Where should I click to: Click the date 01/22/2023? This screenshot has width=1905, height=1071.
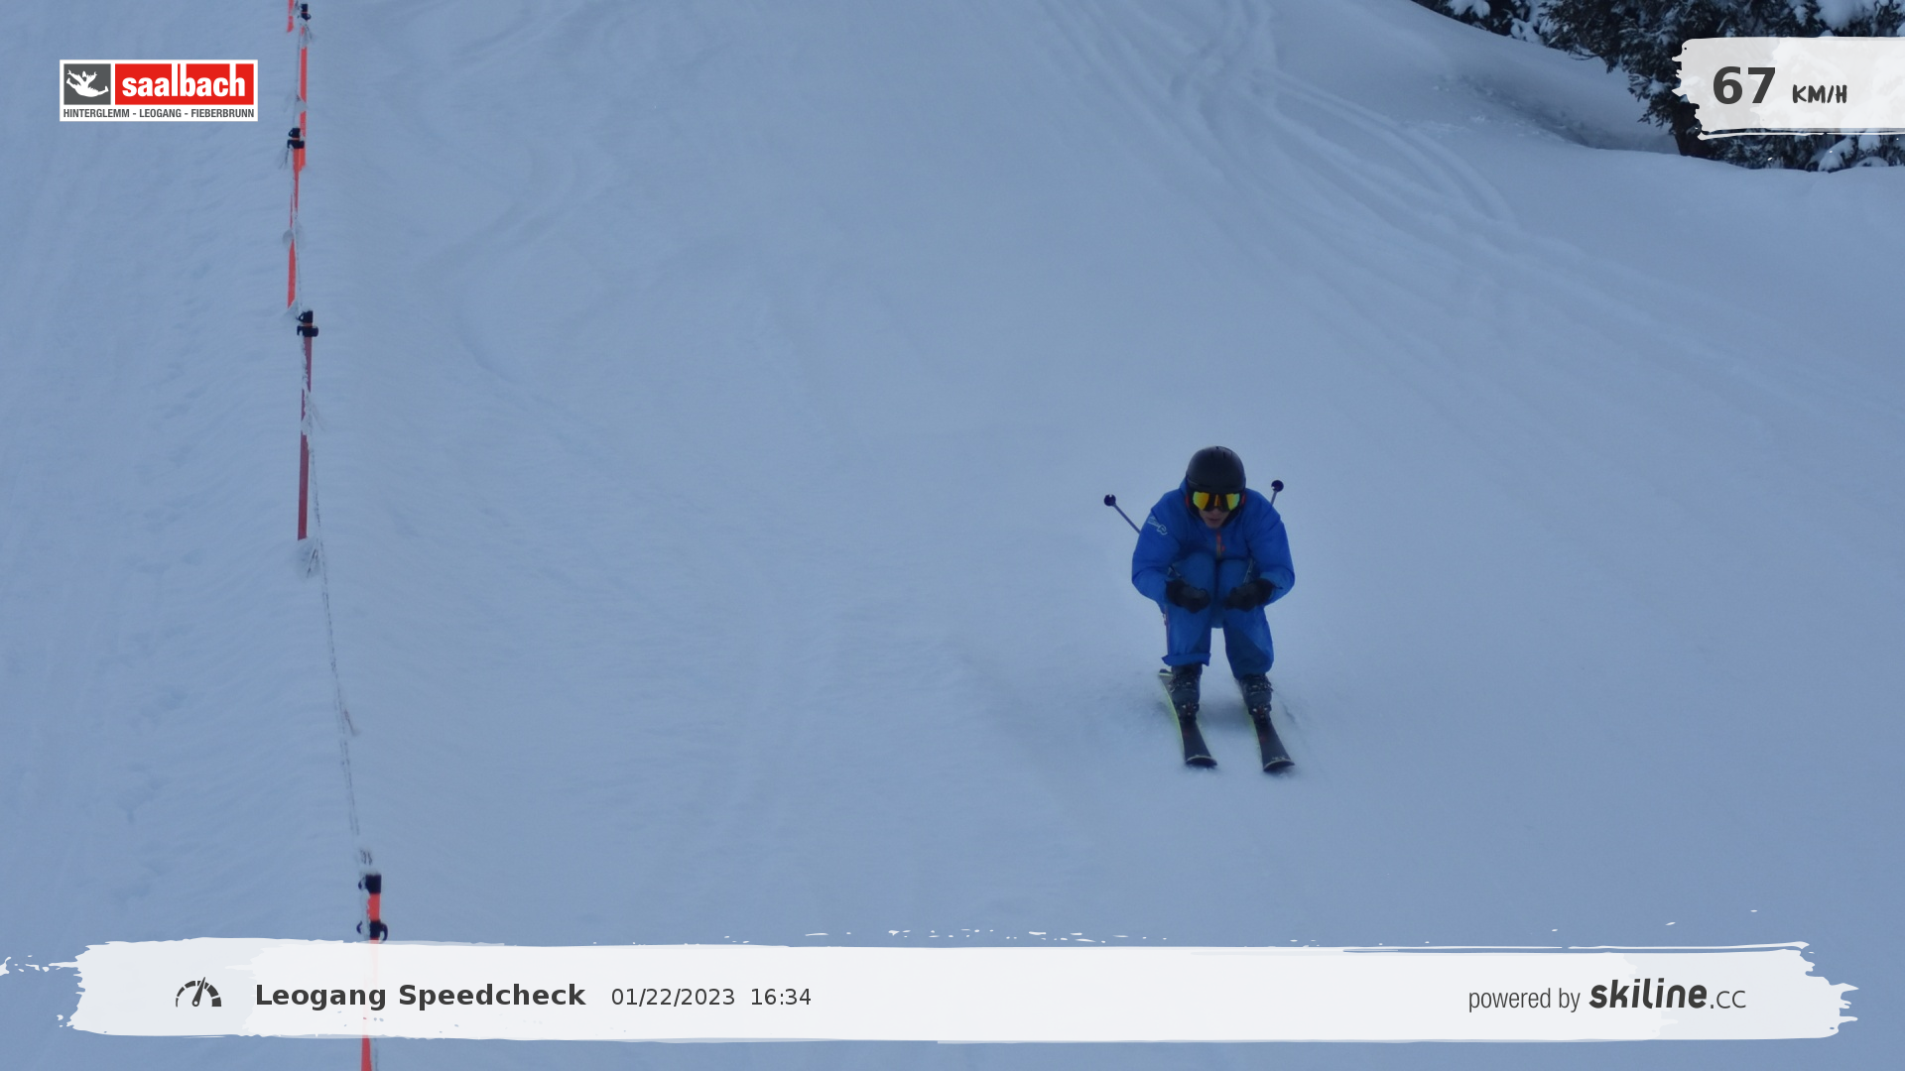click(x=673, y=998)
